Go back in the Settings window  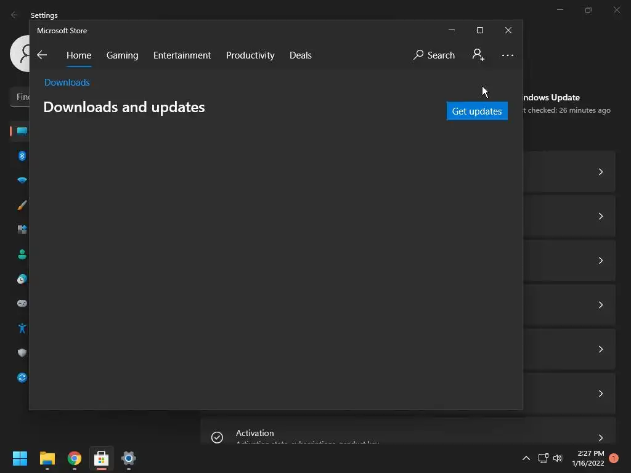(x=14, y=15)
